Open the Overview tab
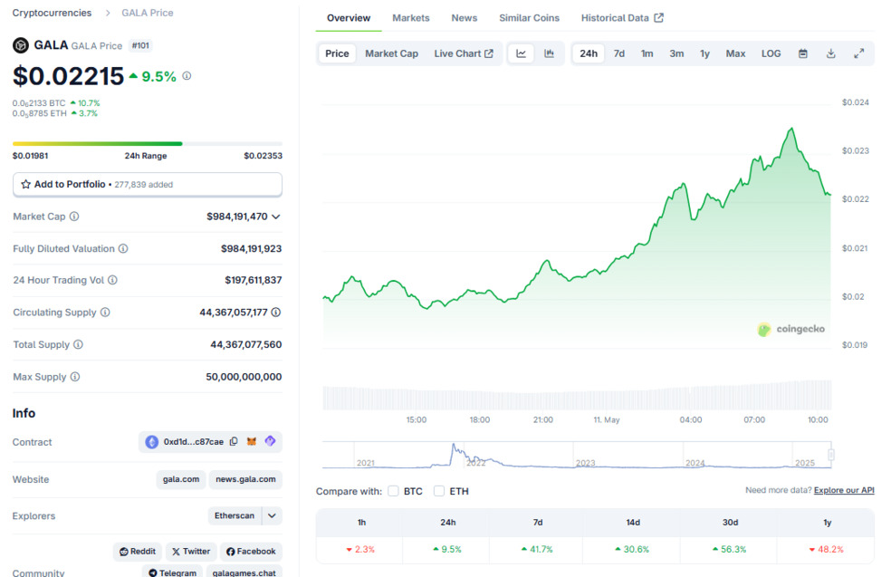The image size is (891, 577). click(349, 17)
